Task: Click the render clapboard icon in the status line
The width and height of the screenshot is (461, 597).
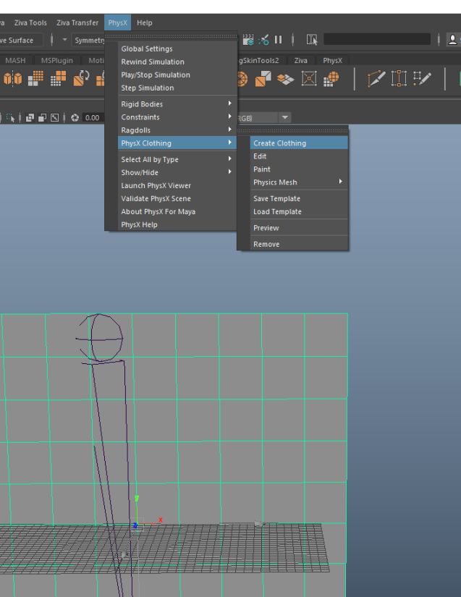Action: click(248, 40)
